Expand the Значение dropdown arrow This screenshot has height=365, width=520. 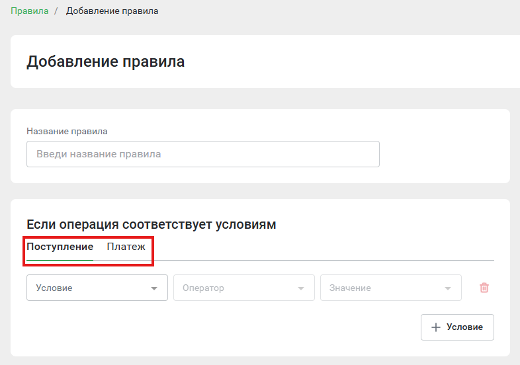[x=448, y=288]
